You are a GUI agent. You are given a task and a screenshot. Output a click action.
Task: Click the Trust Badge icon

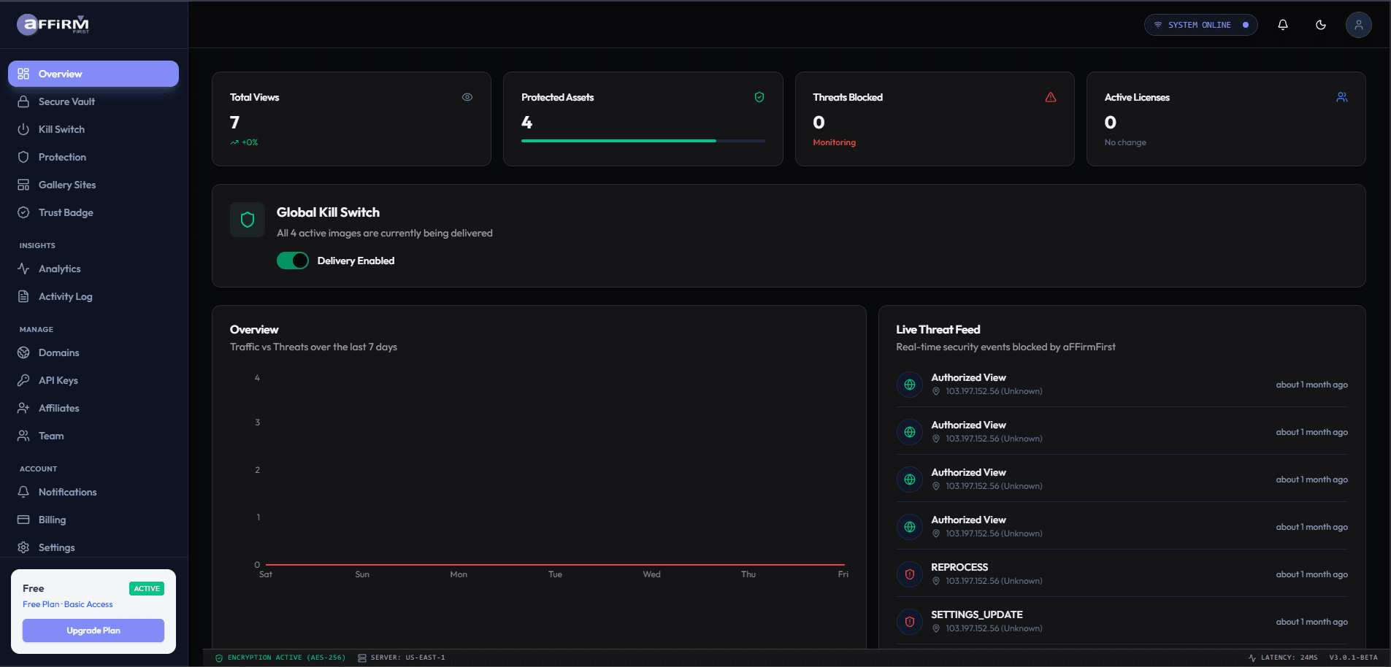coord(24,212)
